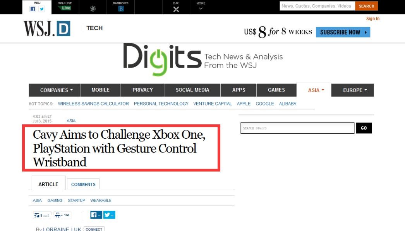Click the WSJ.D logo

[x=47, y=28]
